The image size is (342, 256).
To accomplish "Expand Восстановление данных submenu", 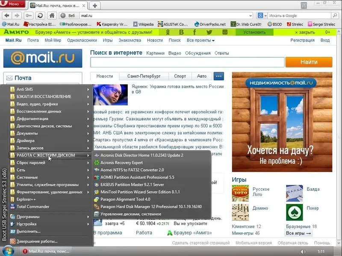I will point(50,111).
